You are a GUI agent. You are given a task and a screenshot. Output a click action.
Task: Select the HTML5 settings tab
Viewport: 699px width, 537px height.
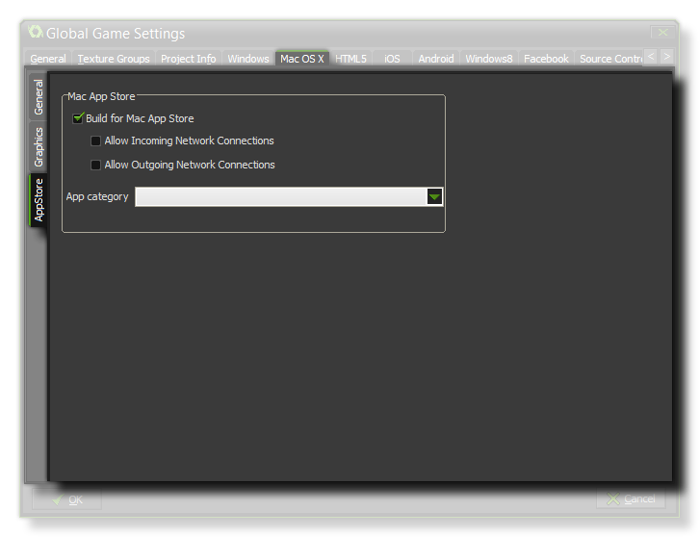coord(350,59)
